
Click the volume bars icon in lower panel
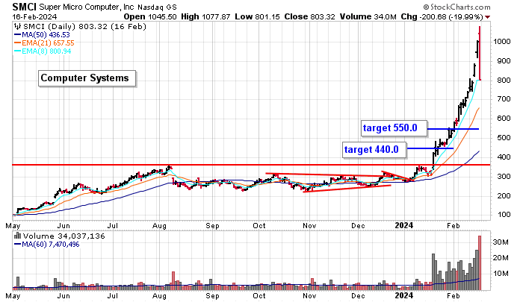point(17,236)
